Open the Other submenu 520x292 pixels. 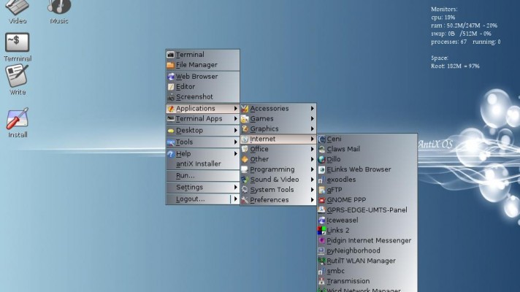[278, 159]
